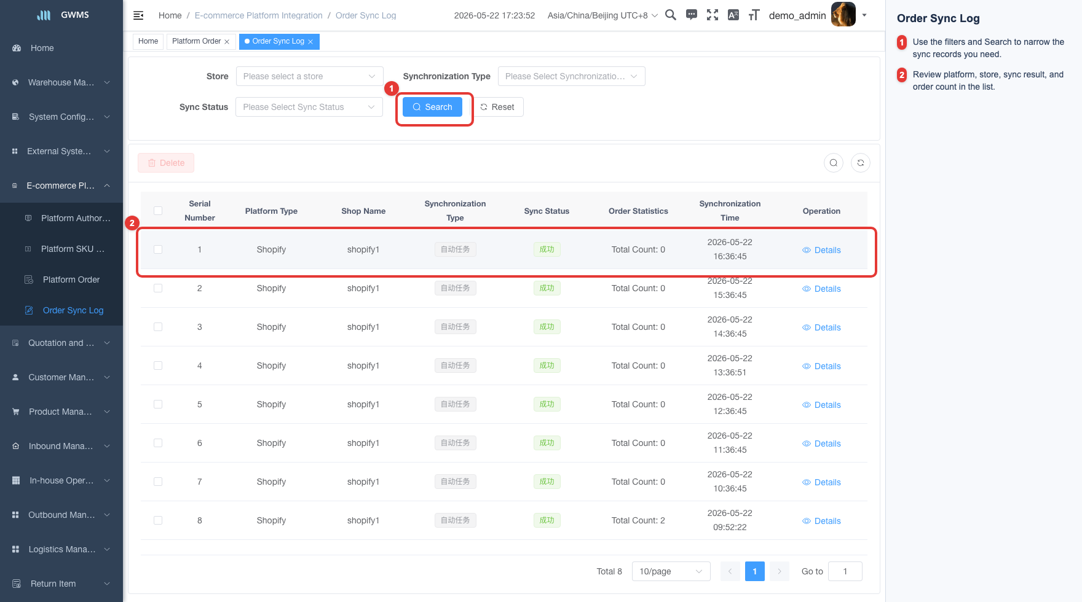Image resolution: width=1082 pixels, height=602 pixels.
Task: Check the checkbox for serial number 8
Action: [158, 520]
